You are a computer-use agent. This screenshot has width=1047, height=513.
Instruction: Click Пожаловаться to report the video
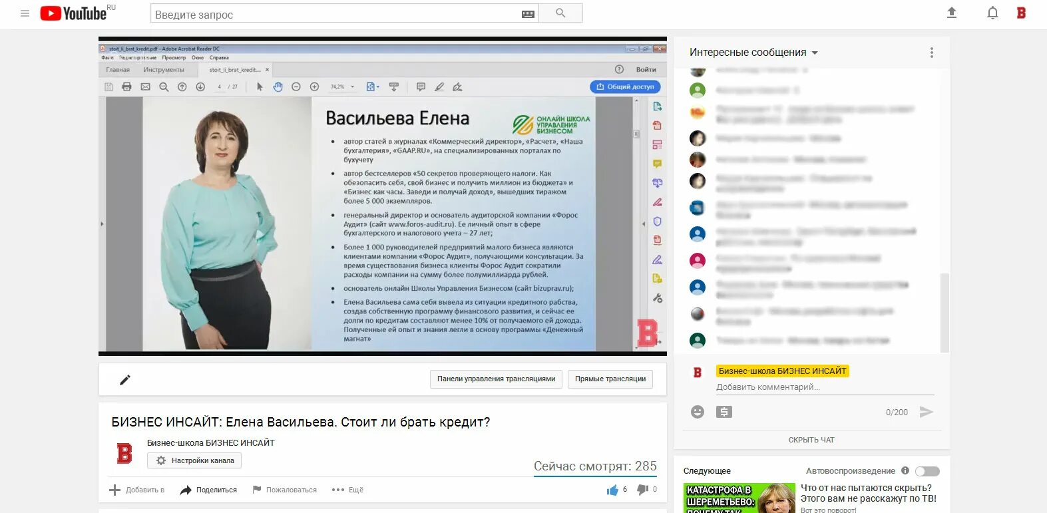284,490
